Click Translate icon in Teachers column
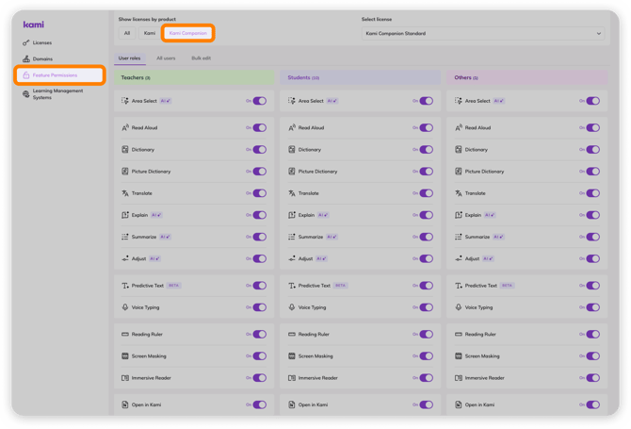Viewport: 631px width, 429px height. point(125,193)
